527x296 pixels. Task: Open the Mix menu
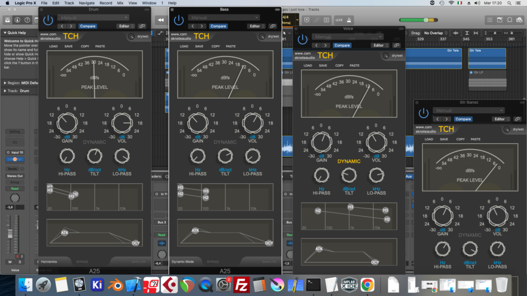pyautogui.click(x=120, y=3)
